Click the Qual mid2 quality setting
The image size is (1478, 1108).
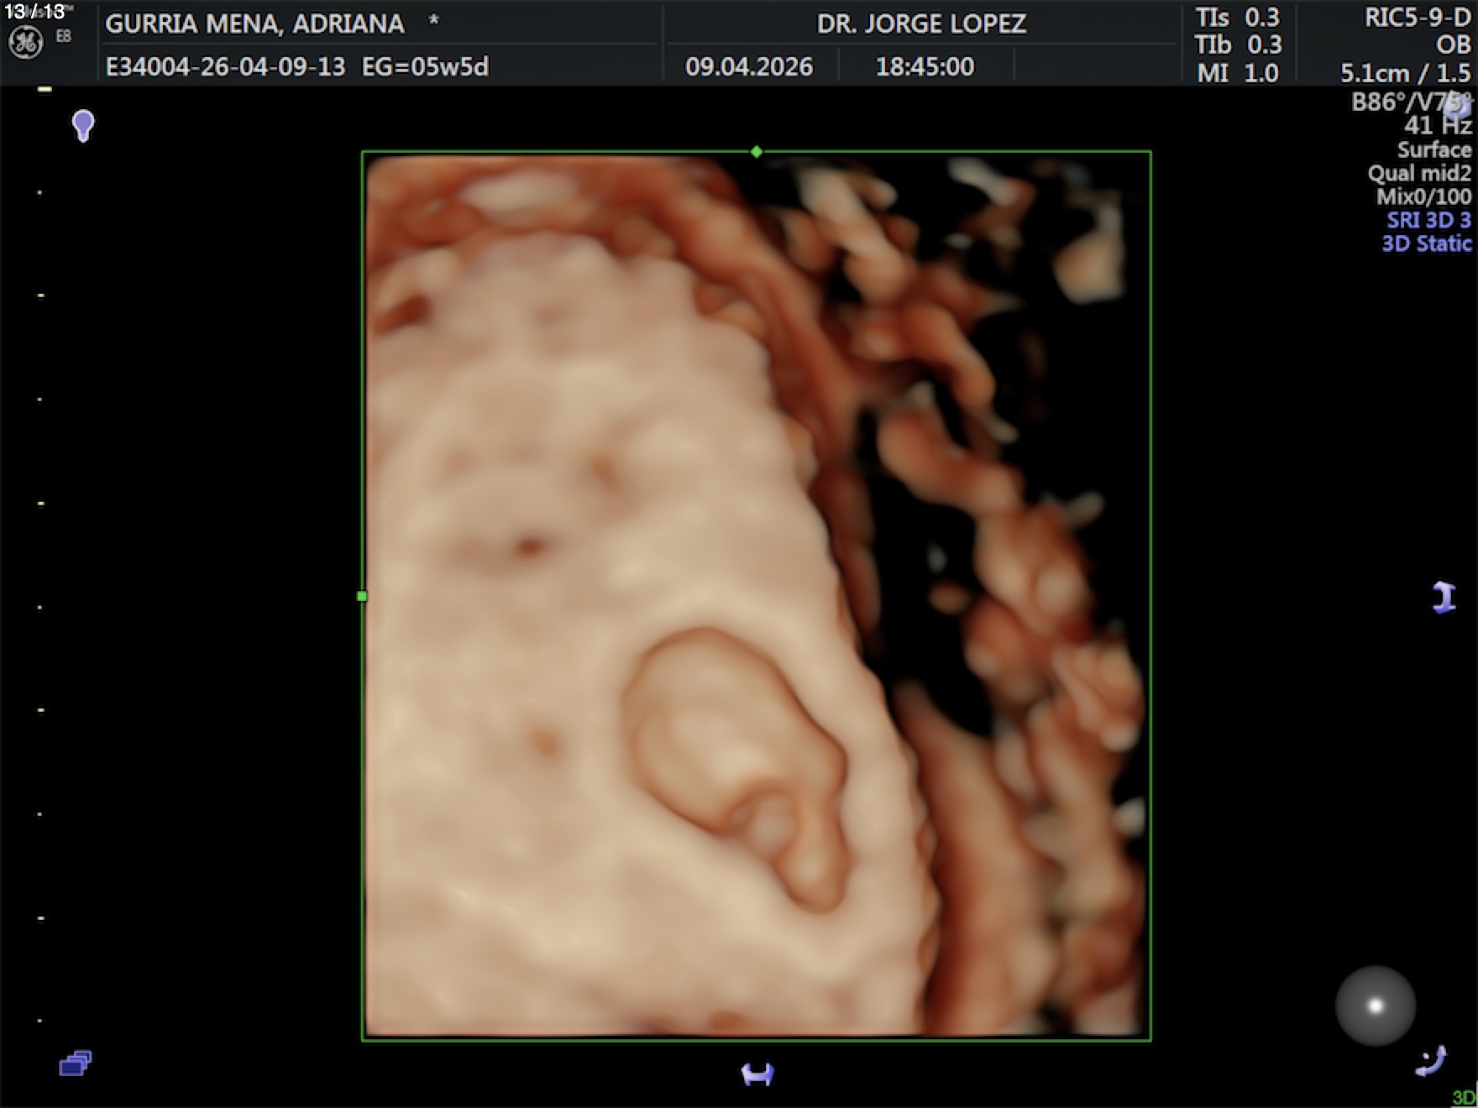coord(1419,174)
